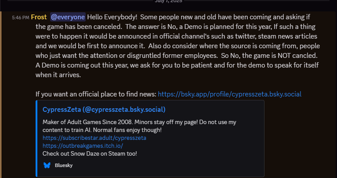This screenshot has height=178, width=337.
Task: Click the 'A Demo is coming out' line
Action: click(x=79, y=65)
